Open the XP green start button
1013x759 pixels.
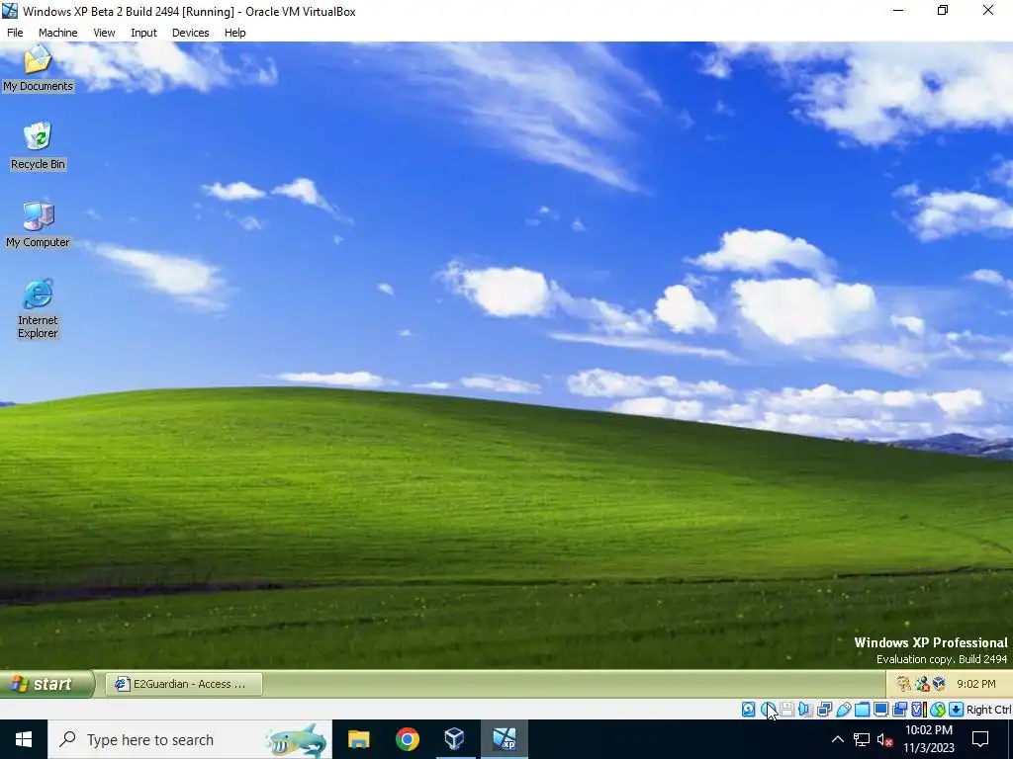[x=47, y=684]
